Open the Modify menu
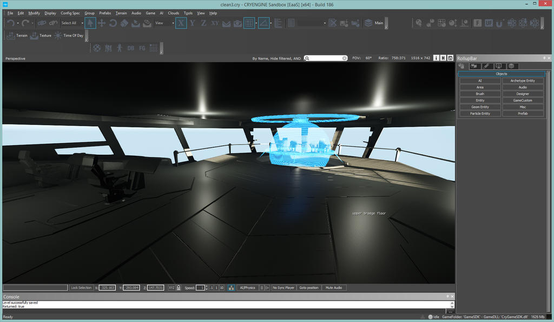The height and width of the screenshot is (322, 554). point(34,13)
